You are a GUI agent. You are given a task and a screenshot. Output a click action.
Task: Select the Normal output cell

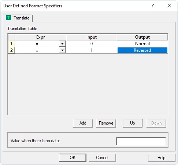point(142,44)
